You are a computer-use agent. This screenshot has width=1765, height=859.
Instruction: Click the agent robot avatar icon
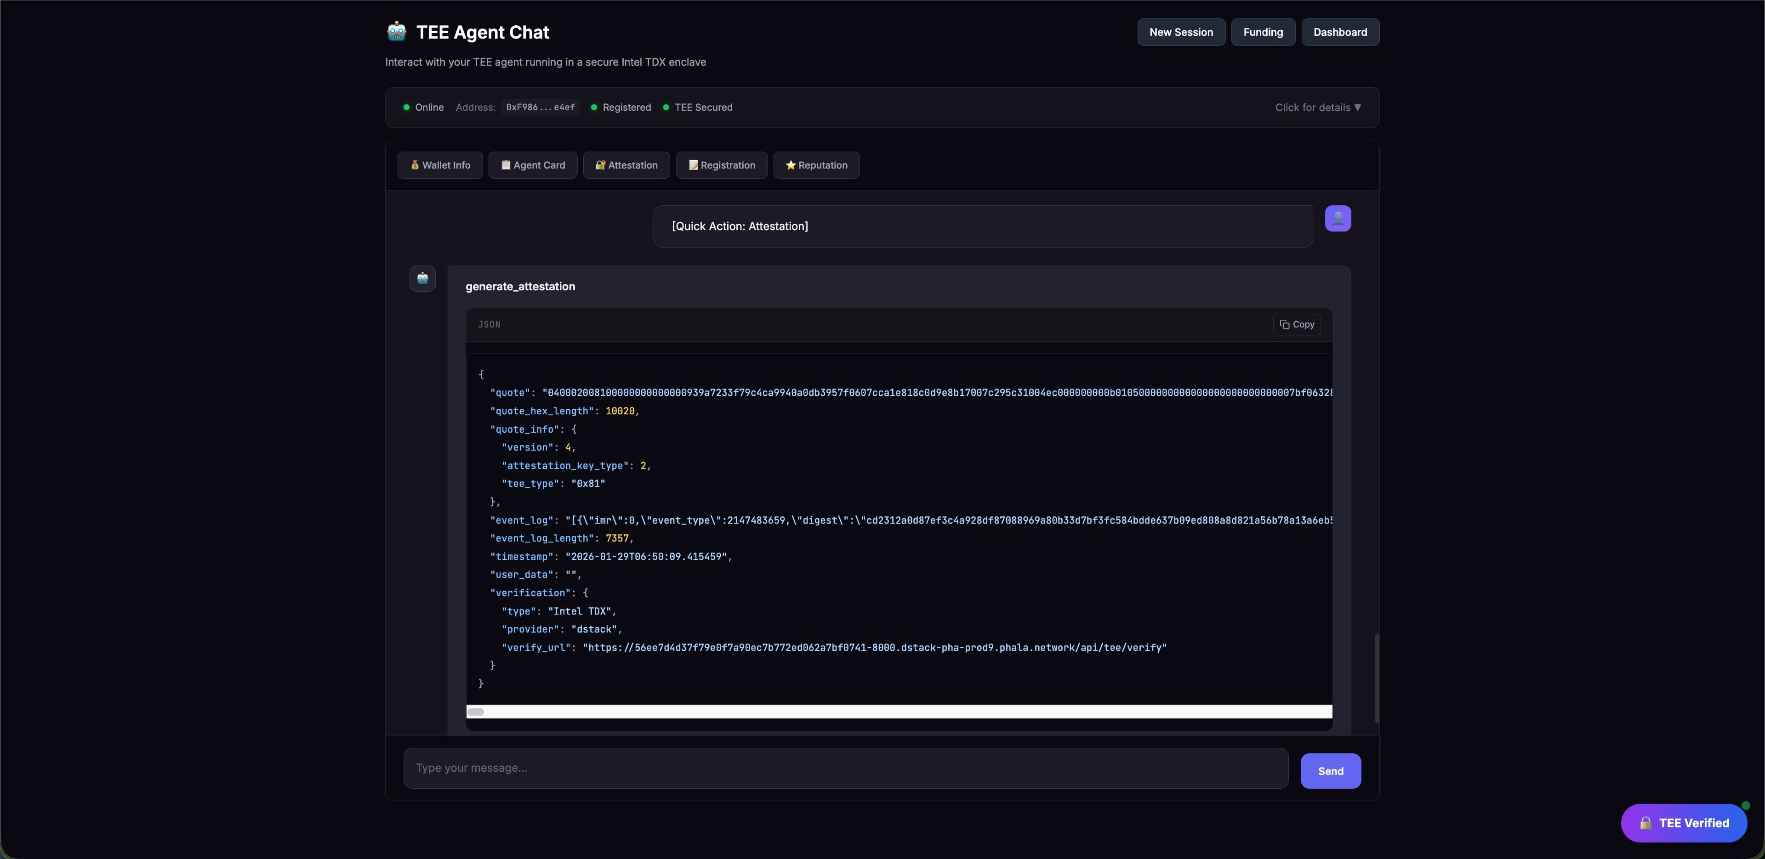click(x=422, y=278)
